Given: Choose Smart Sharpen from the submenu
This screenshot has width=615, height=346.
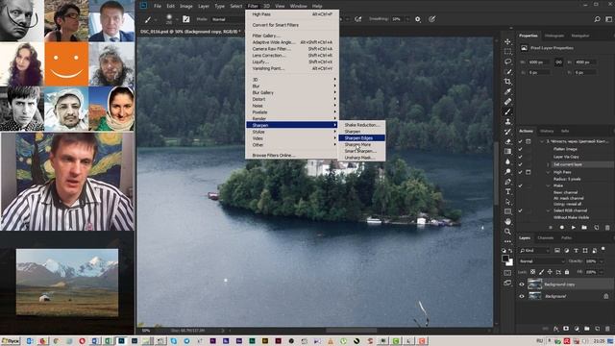Looking at the screenshot, I should click(x=361, y=151).
